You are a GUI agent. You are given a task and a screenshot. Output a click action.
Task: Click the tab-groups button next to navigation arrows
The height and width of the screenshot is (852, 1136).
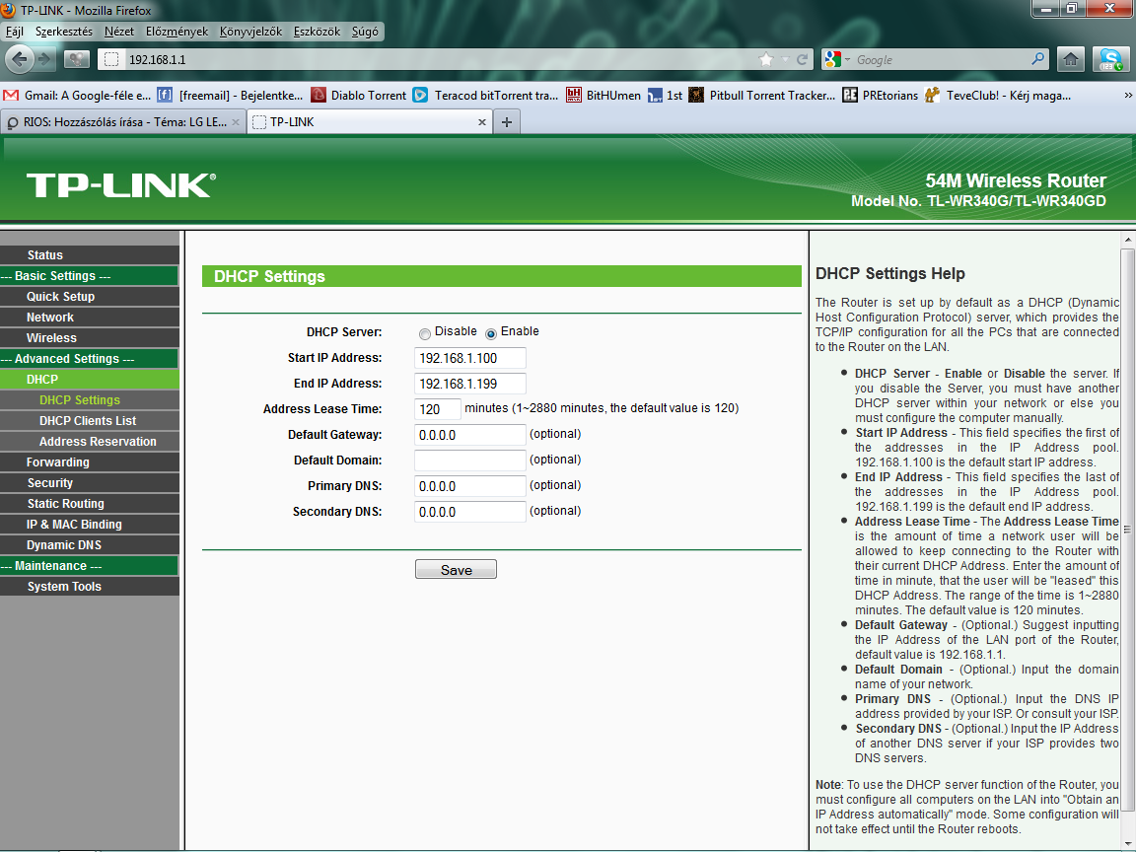(77, 59)
